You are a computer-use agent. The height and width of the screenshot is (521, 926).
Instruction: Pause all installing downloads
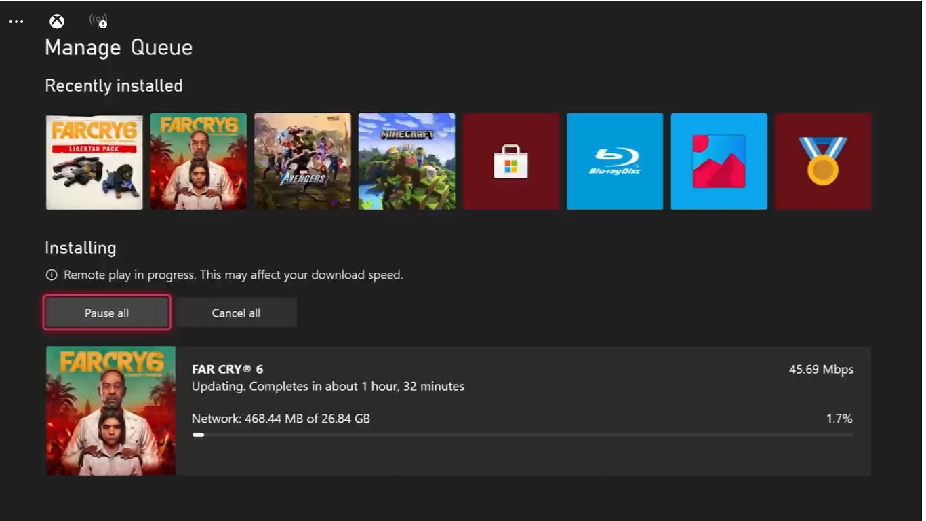click(107, 313)
